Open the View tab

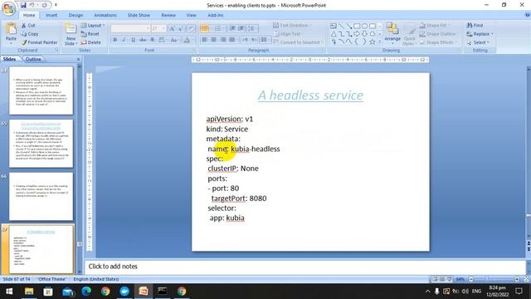(x=192, y=15)
